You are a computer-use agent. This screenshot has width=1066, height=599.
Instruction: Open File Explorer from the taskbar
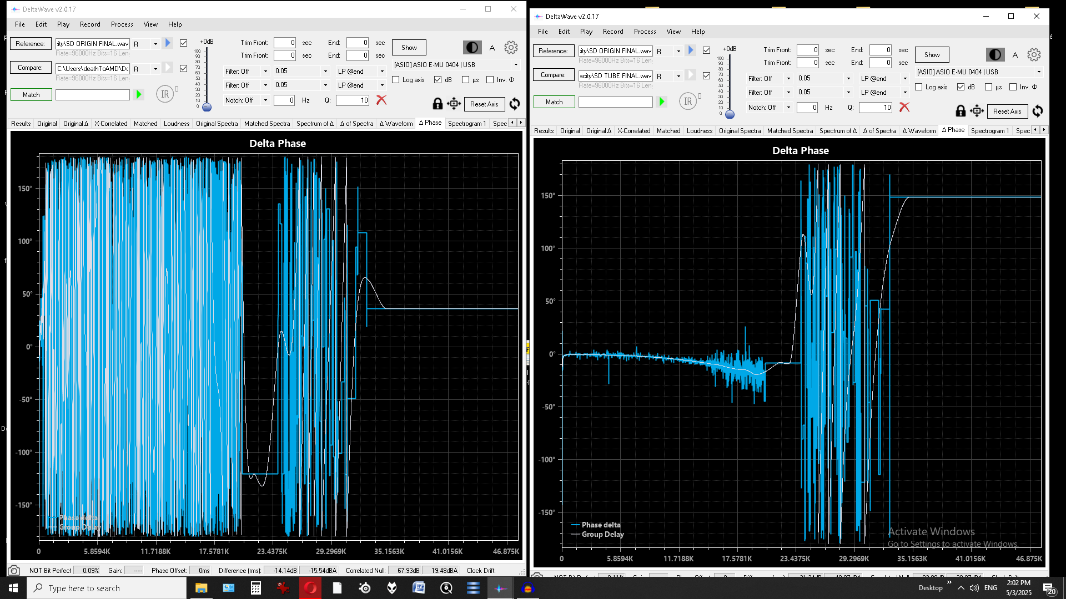201,588
